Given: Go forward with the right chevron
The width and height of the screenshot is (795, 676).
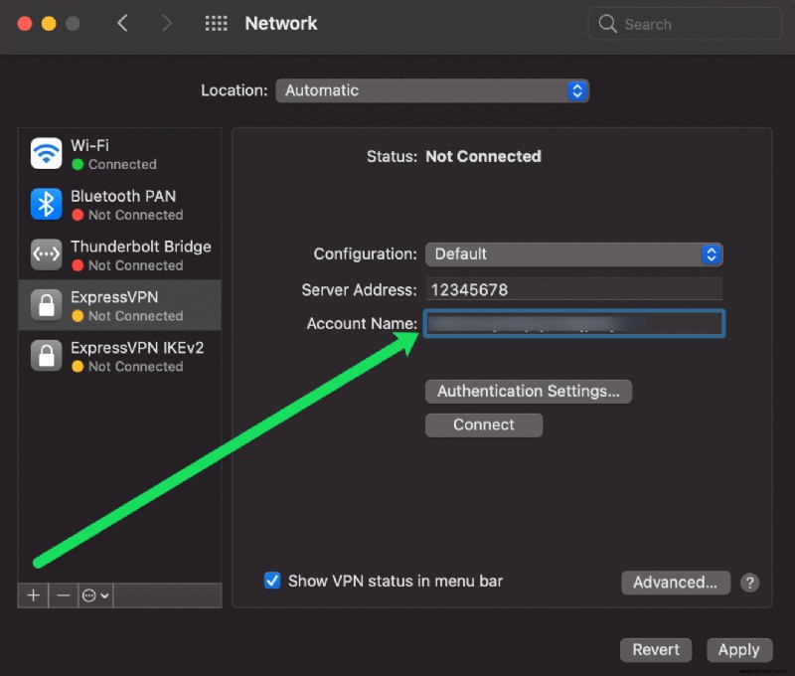Looking at the screenshot, I should coord(166,23).
